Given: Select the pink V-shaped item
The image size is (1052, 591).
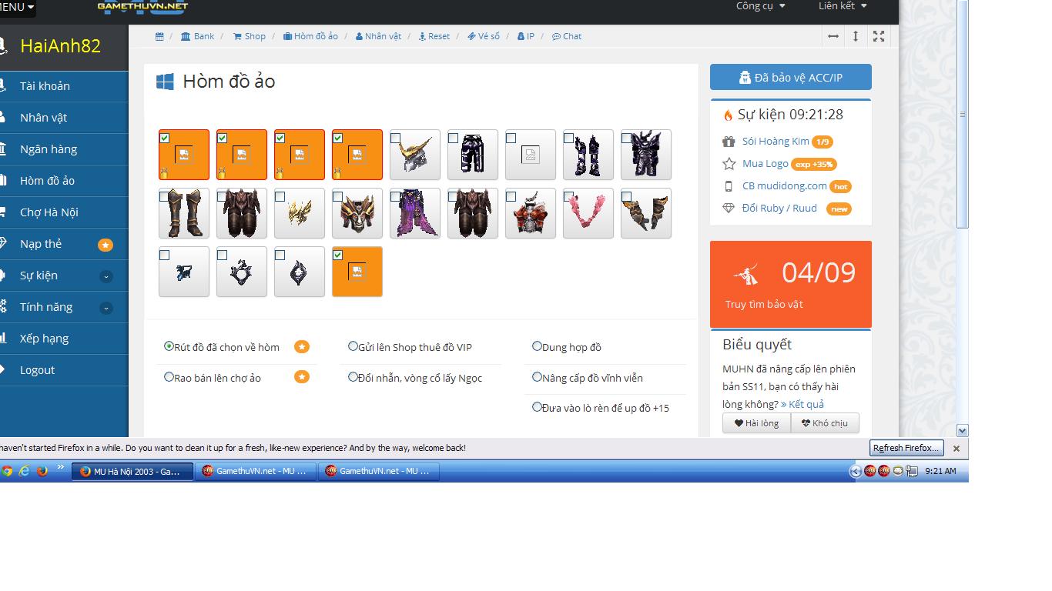Looking at the screenshot, I should click(x=588, y=213).
